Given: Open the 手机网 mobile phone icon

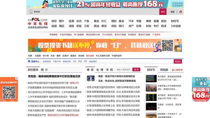Looking at the screenshot, I should [x=31, y=12].
